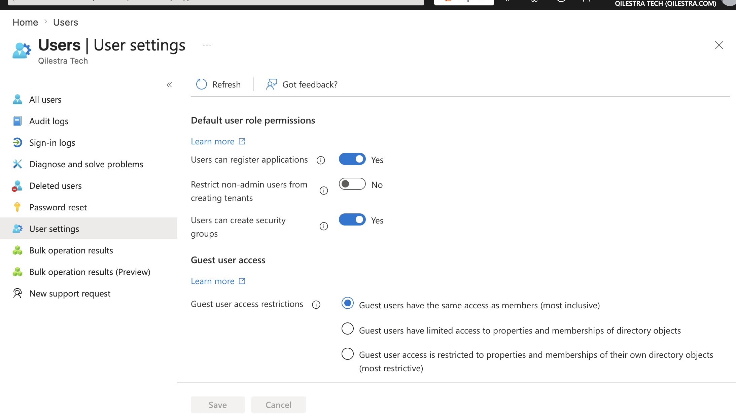Screen dimensions: 736x414
Task: Click info icon beside Users can register applications
Action: (321, 160)
